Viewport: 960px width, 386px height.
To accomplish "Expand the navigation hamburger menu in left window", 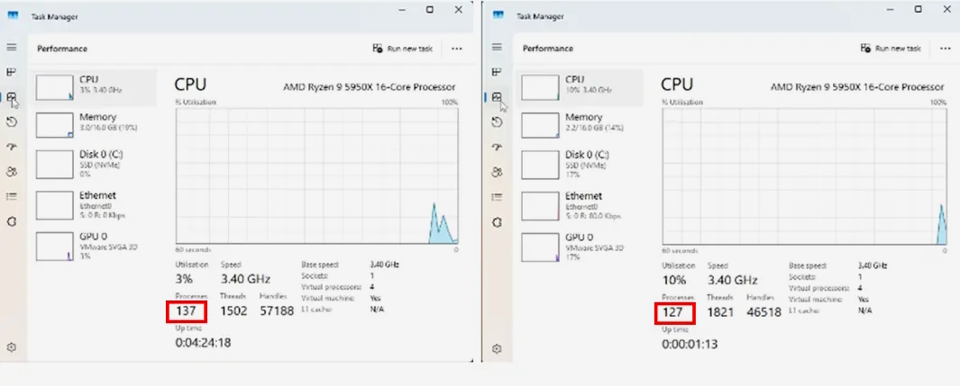I will pos(12,47).
